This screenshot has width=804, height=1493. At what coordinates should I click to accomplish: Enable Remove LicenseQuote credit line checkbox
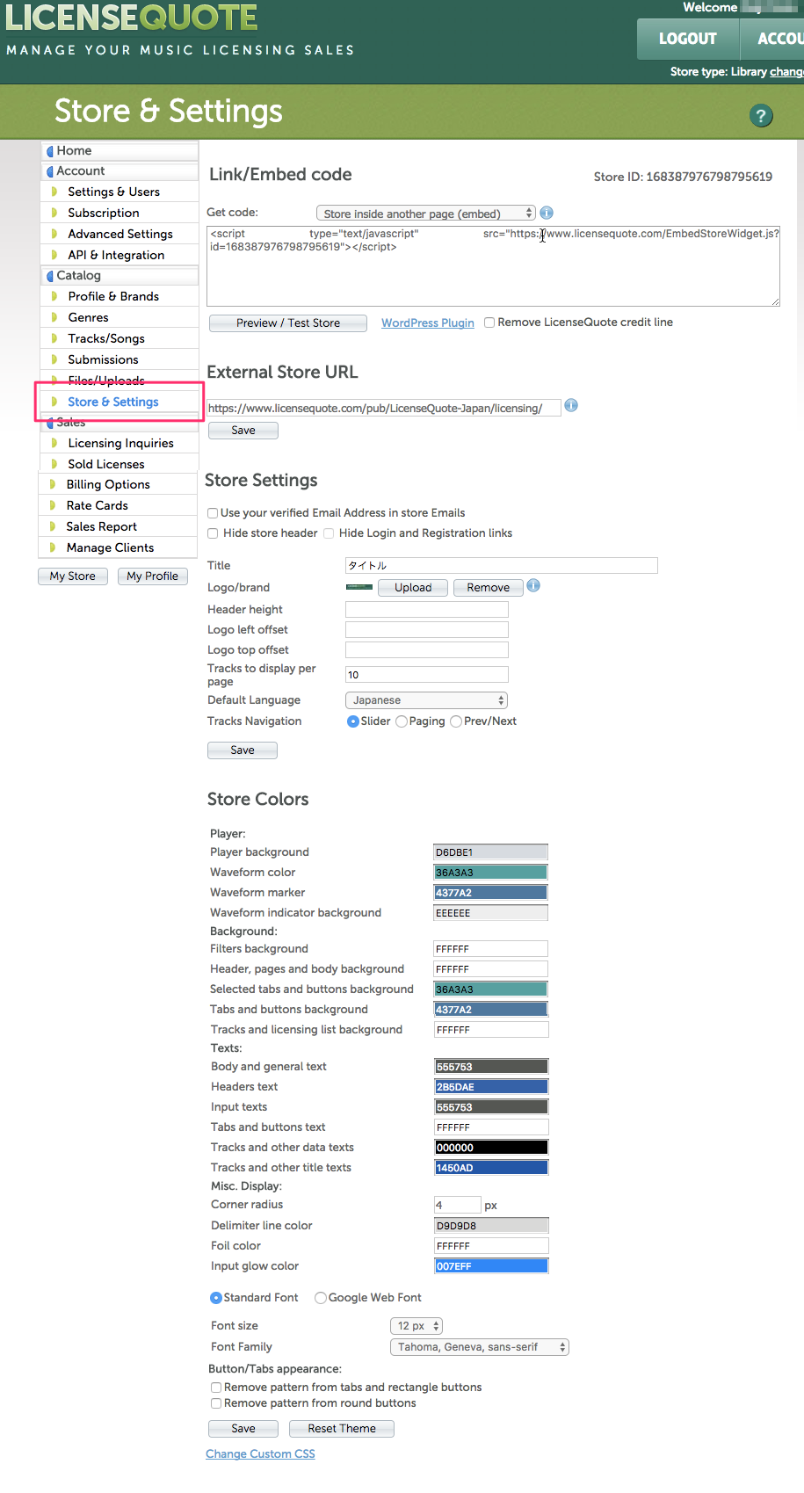pyautogui.click(x=489, y=323)
